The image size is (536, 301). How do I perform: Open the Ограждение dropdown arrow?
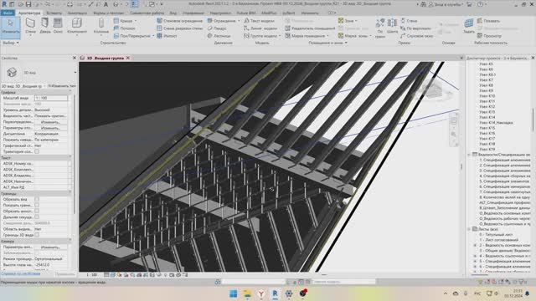(x=239, y=21)
